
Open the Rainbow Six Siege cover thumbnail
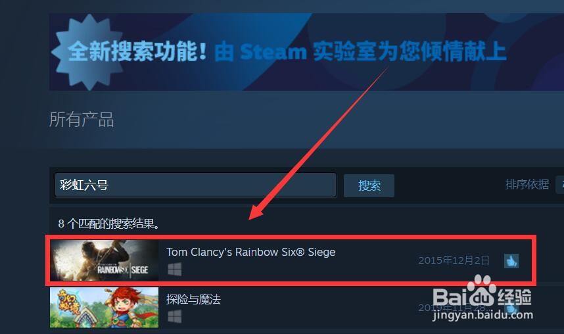point(105,260)
